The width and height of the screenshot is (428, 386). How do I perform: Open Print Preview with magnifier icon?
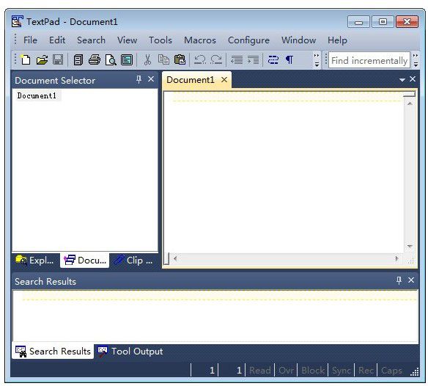point(111,60)
